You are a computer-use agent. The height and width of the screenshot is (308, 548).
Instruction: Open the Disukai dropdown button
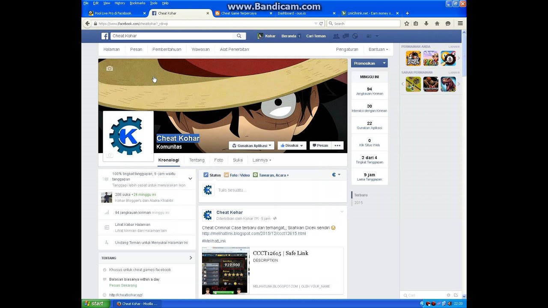click(x=292, y=145)
